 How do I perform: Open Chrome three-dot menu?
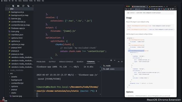(x=175, y=9)
